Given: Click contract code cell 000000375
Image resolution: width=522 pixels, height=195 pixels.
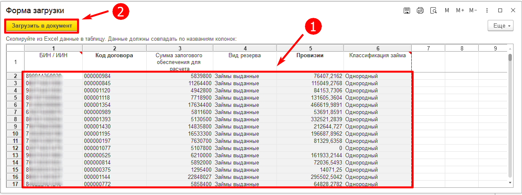Looking at the screenshot, I should (x=114, y=170).
